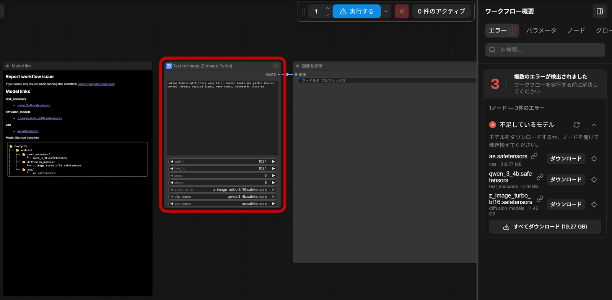Open the ae.safetensors link in Model link
The width and height of the screenshot is (612, 300).
[x=28, y=131]
